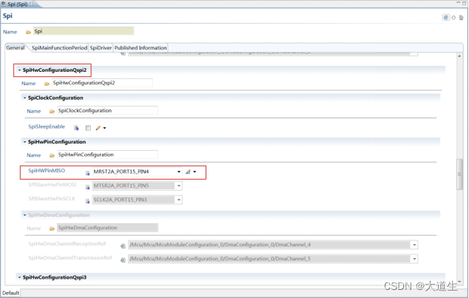This screenshot has width=469, height=298.
Task: Click the Spi name input field
Action: [x=84, y=31]
